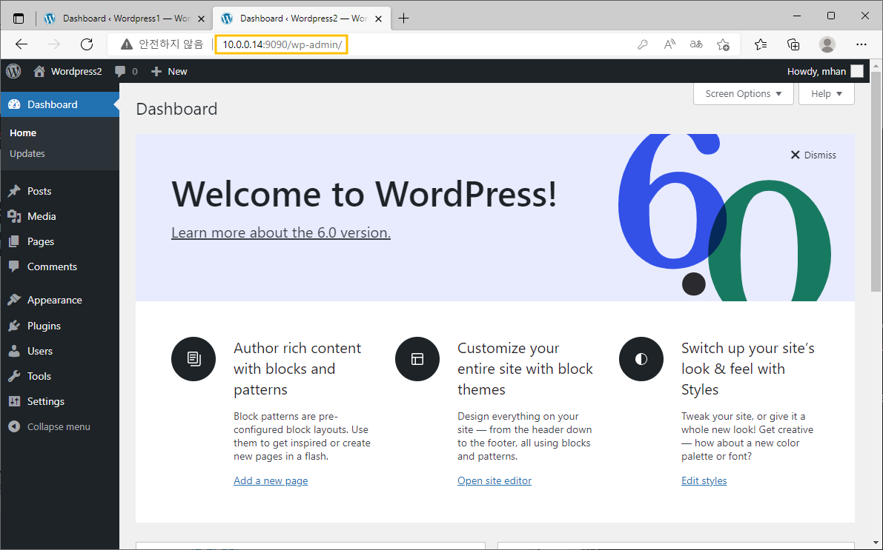Viewport: 883px width, 550px height.
Task: Click the page vertical scrollbar
Action: (876, 181)
